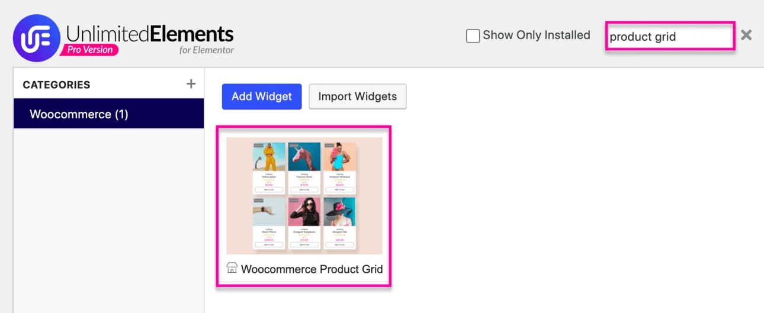Select the Woocommerce (1) category
This screenshot has height=313, width=764.
tap(109, 114)
